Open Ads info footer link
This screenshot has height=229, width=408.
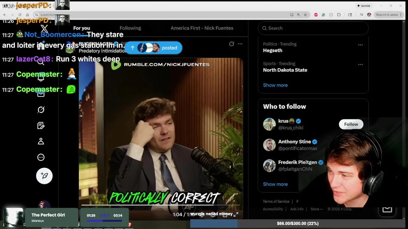[297, 209]
